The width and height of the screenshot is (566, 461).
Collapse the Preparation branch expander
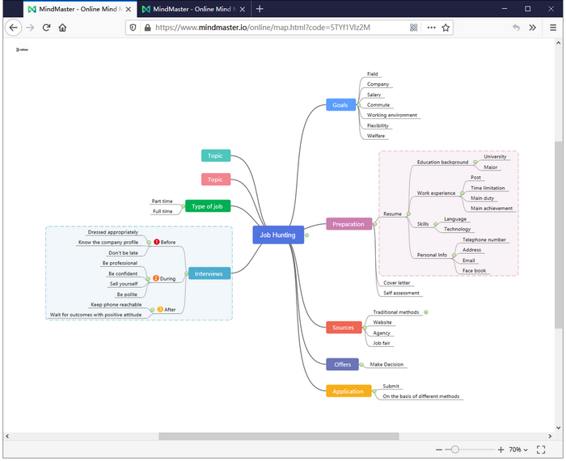[375, 224]
